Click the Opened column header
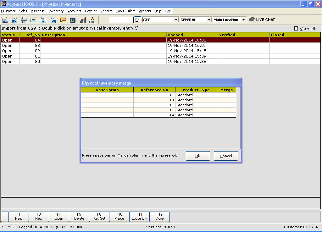322x232 pixels. (x=192, y=35)
